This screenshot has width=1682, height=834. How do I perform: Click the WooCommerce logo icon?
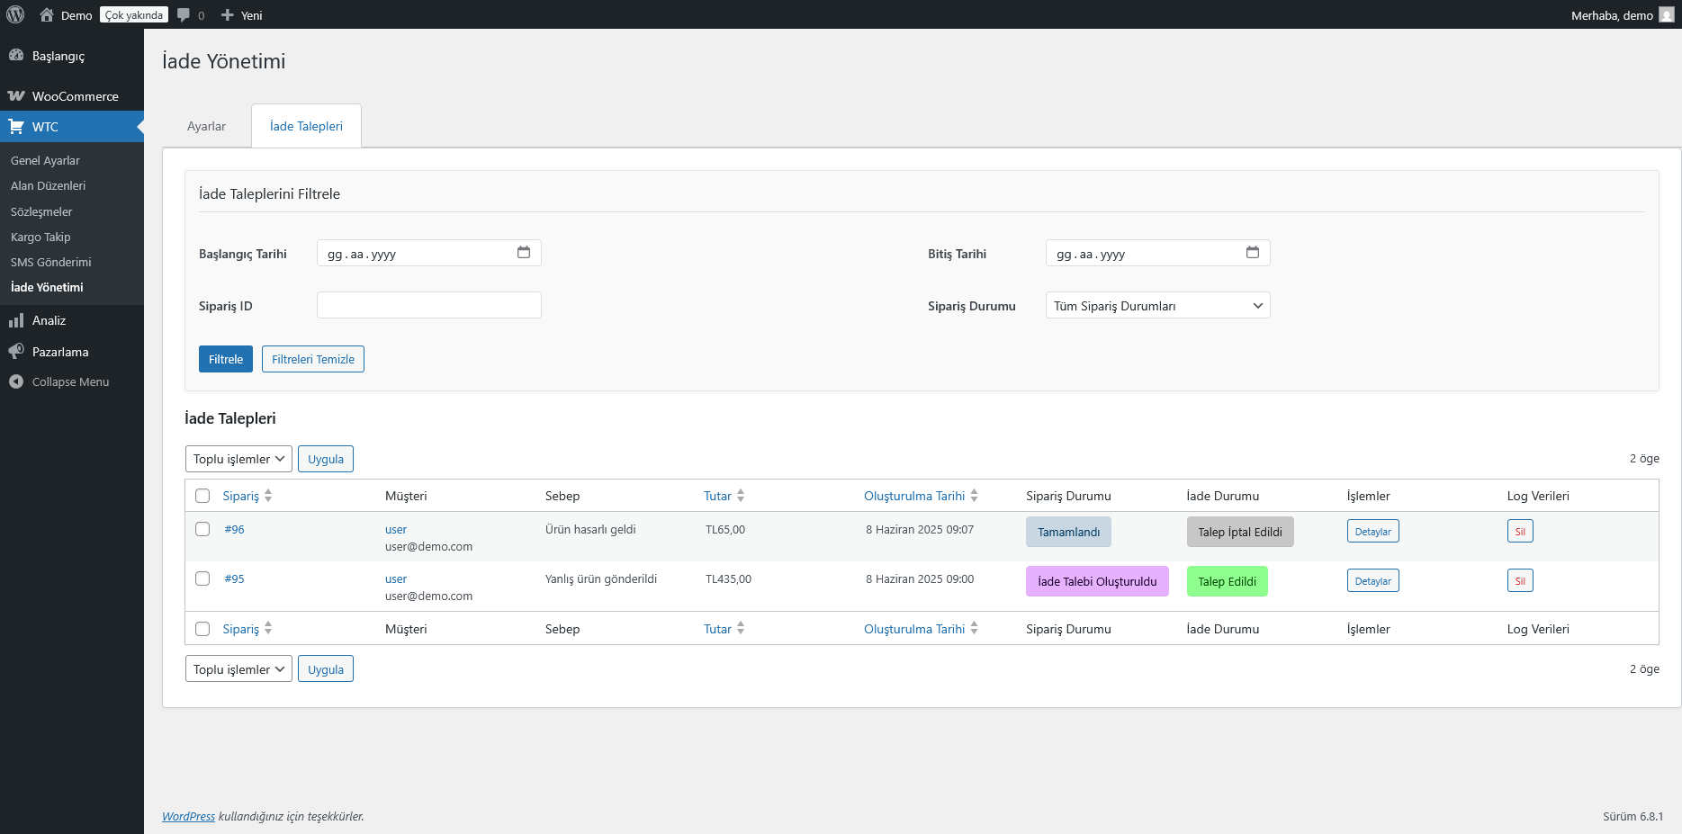coord(16,95)
